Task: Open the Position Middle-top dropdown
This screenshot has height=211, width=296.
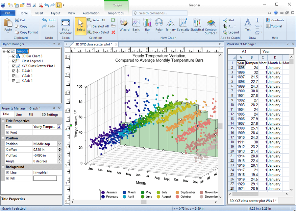Action: tap(59, 144)
